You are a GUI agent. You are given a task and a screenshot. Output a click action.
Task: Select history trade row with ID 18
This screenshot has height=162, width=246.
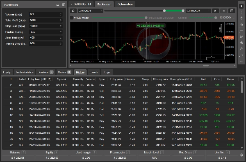tap(122, 133)
